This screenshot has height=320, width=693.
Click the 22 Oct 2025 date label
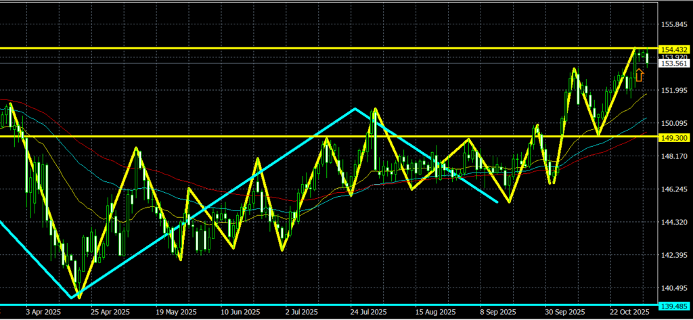(x=629, y=312)
